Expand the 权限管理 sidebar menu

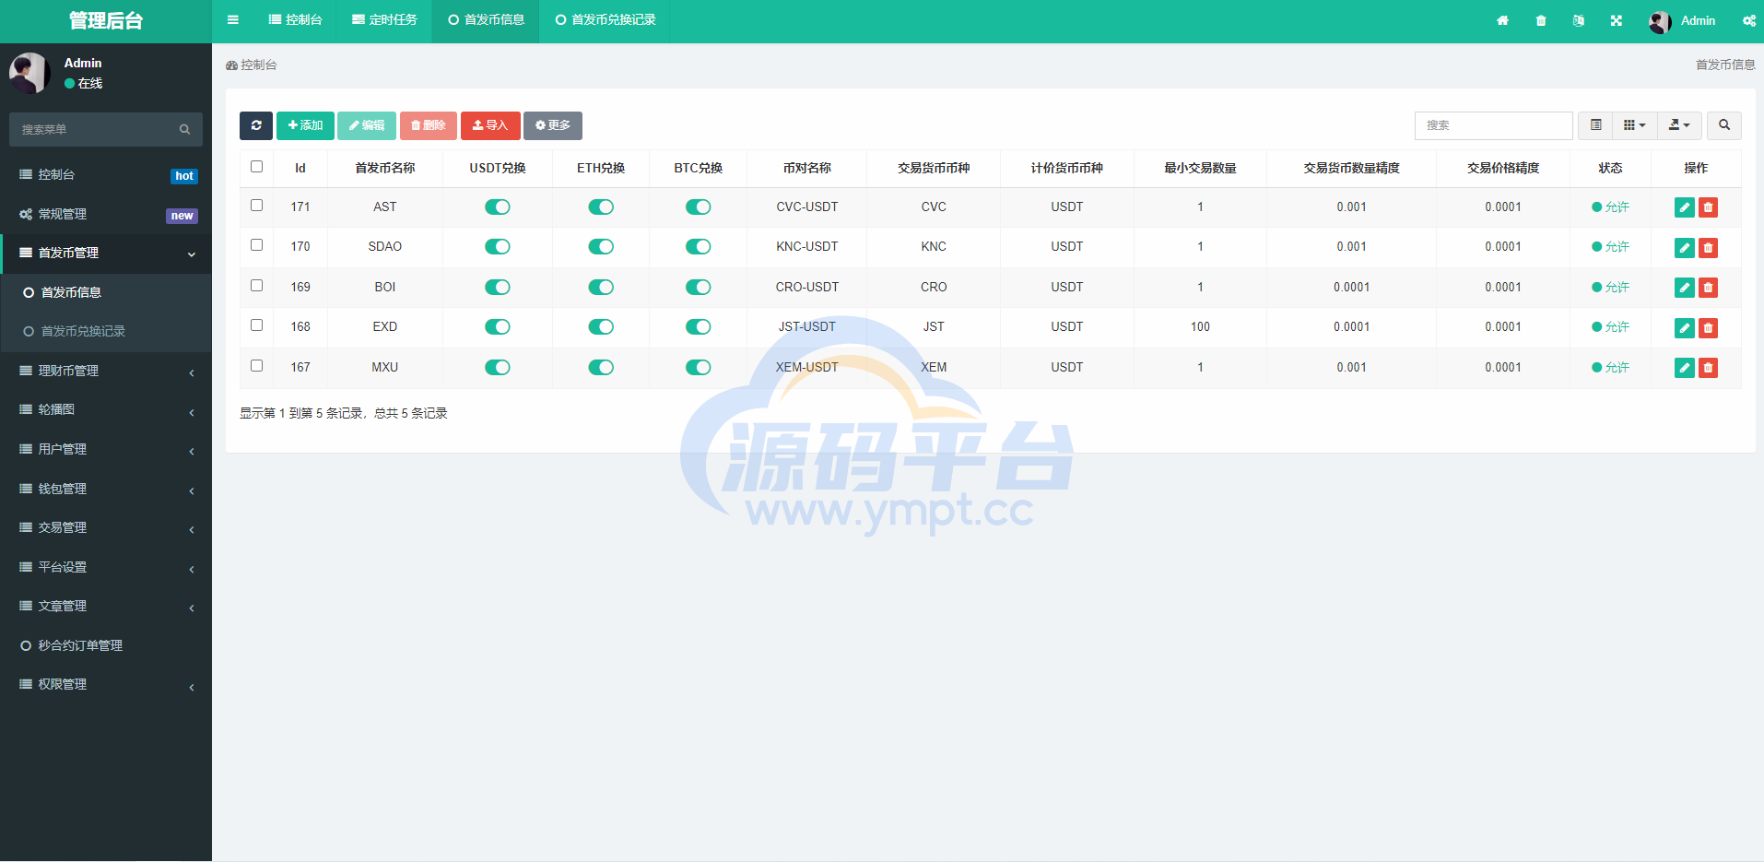(106, 685)
